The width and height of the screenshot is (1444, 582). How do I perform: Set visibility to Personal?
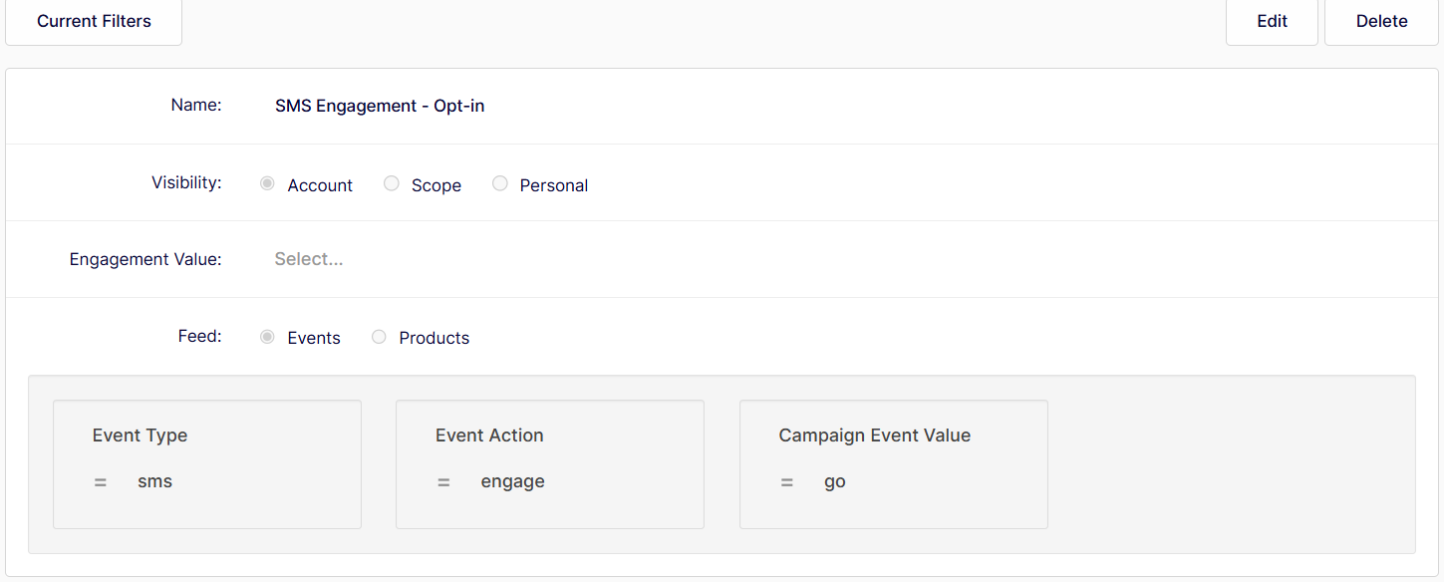(500, 183)
